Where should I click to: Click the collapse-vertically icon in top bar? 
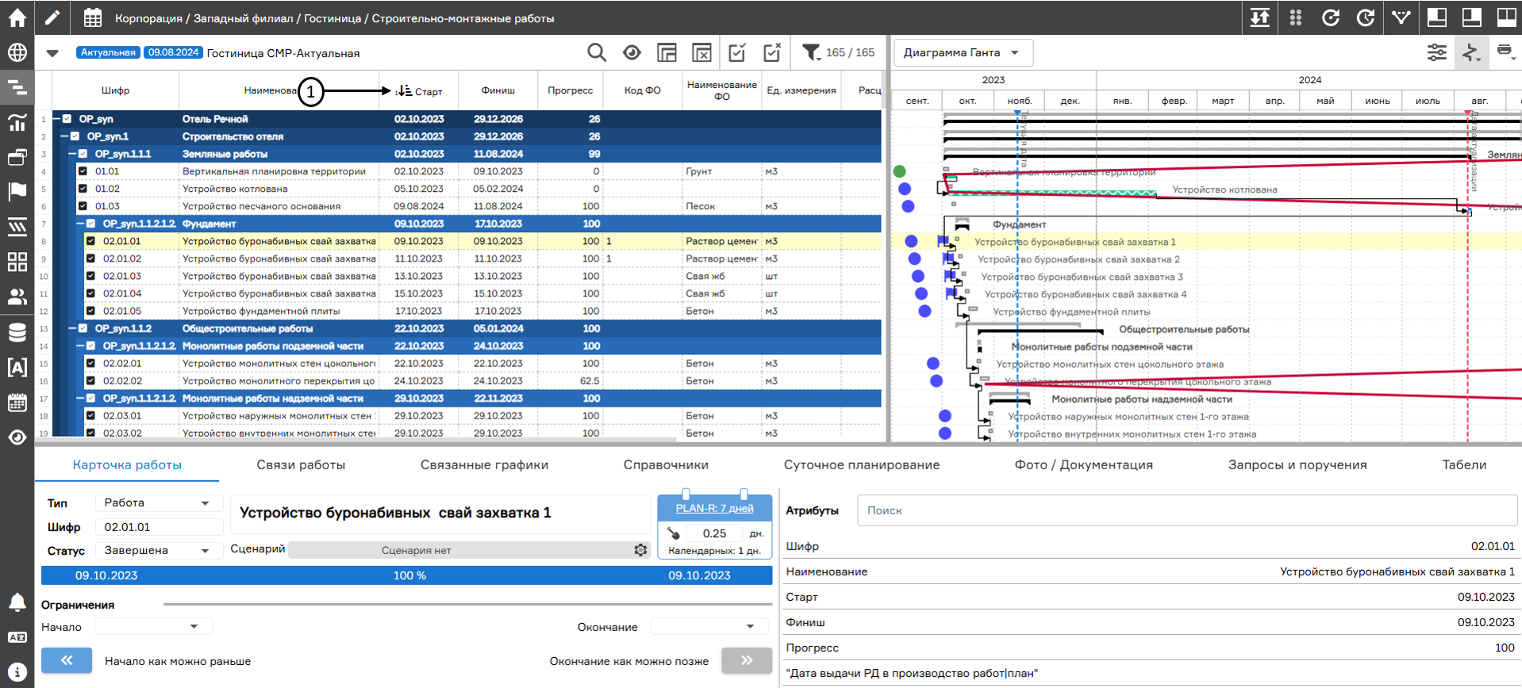(1260, 17)
